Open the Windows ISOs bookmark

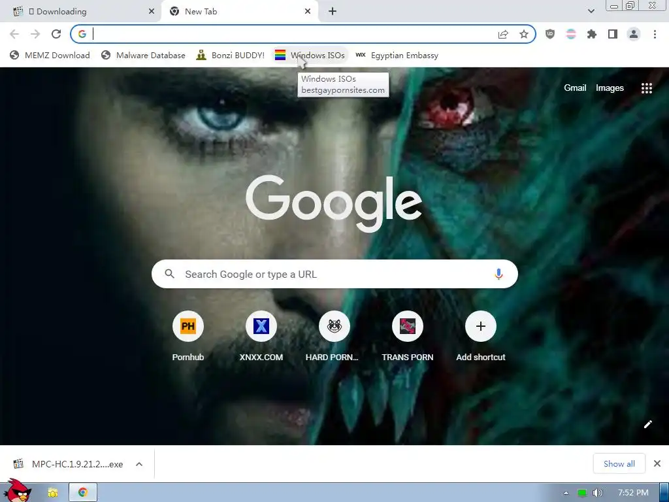[310, 55]
